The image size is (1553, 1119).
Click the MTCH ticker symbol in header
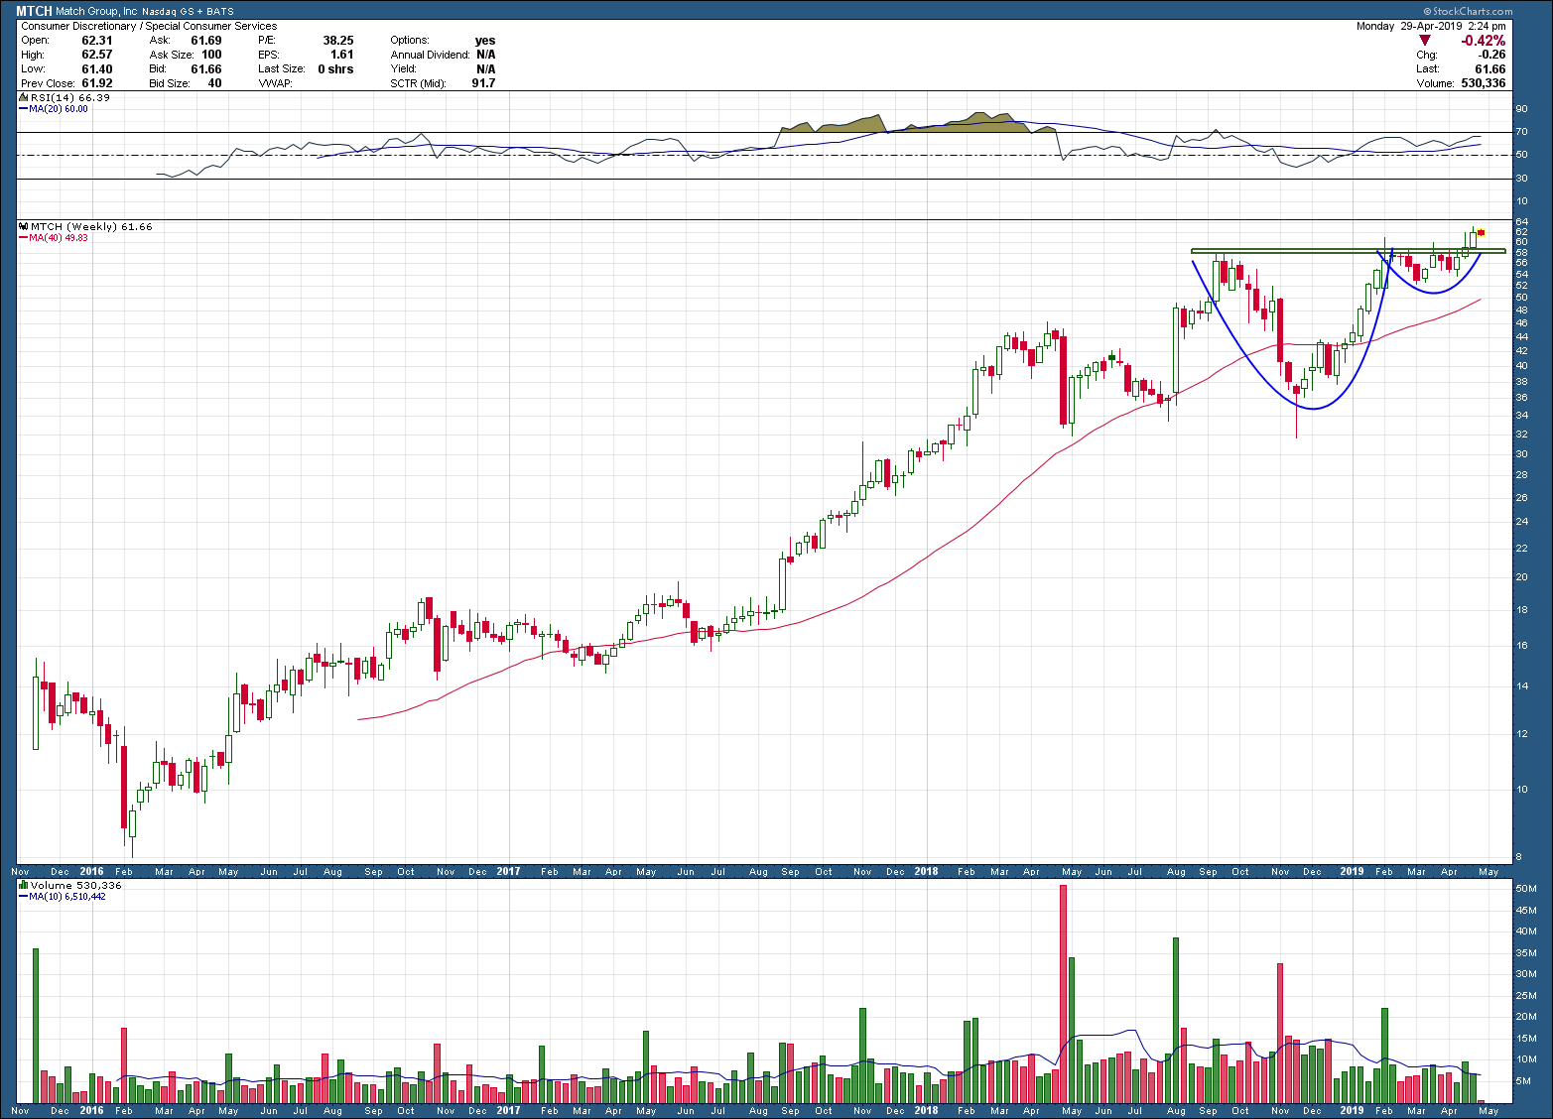[34, 12]
